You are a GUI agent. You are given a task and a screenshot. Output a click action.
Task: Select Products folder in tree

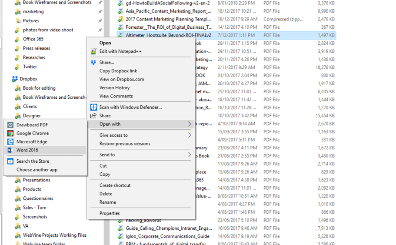point(32,189)
